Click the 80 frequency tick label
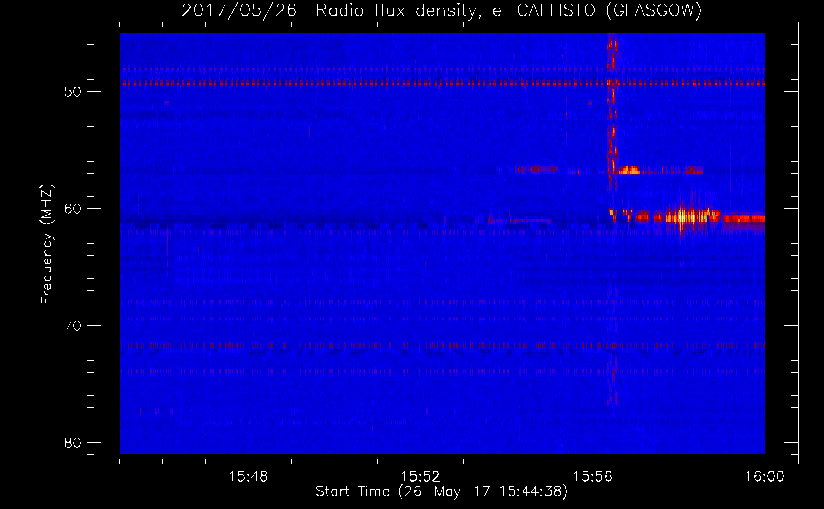Image resolution: width=824 pixels, height=509 pixels. [73, 443]
